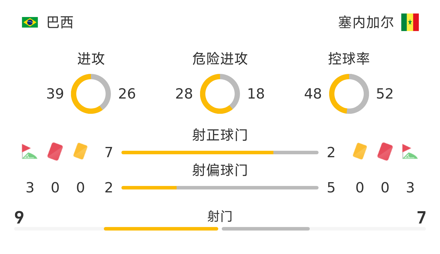Click Brazil's corner kick flag icon

click(x=29, y=151)
